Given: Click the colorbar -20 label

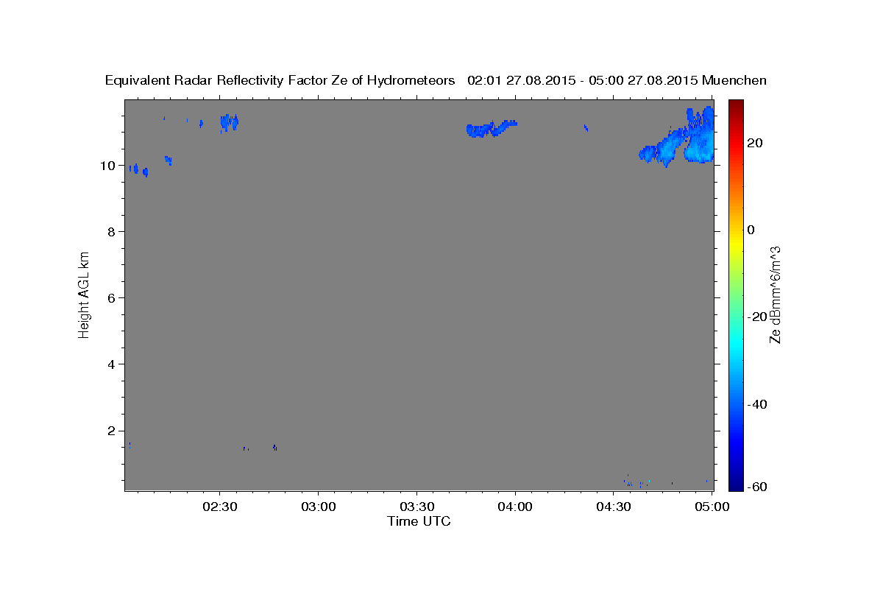Looking at the screenshot, I should pyautogui.click(x=756, y=317).
